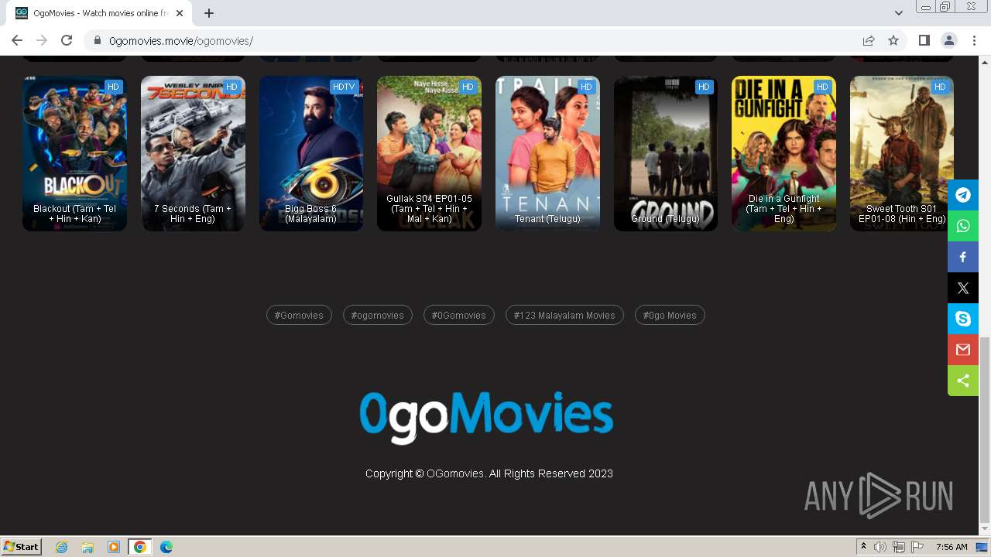Open the Chrome profile avatar menu
Image resolution: width=991 pixels, height=557 pixels.
click(x=948, y=40)
